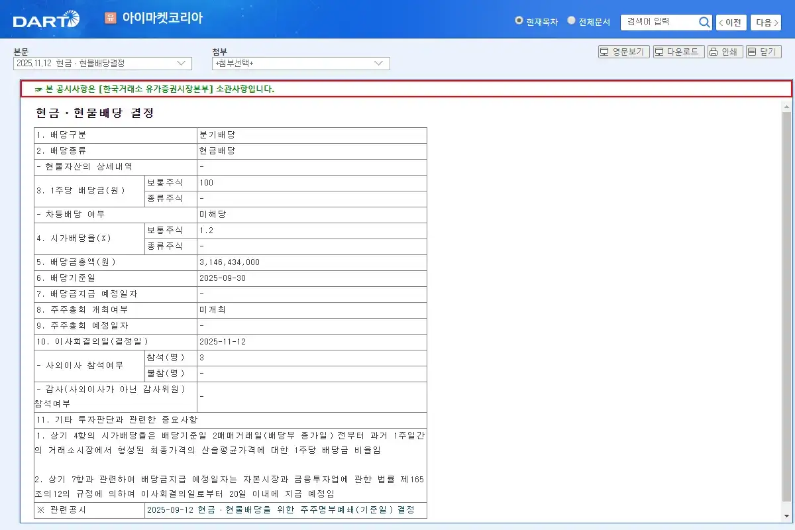The width and height of the screenshot is (795, 530).
Task: Click the DART logo
Action: click(x=46, y=20)
